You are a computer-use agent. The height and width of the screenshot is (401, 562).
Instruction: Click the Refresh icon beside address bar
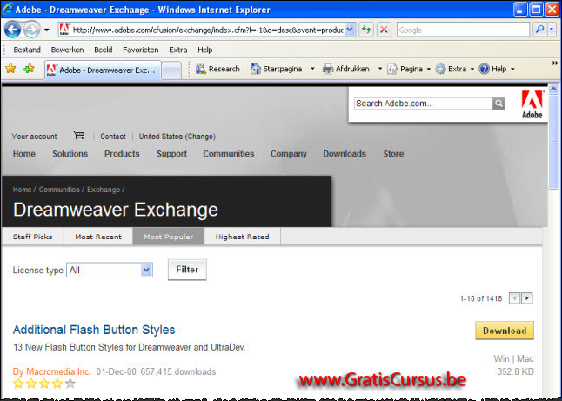366,30
